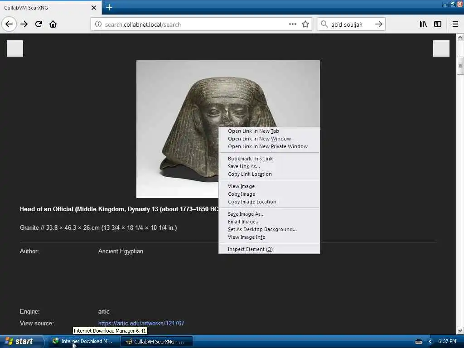Open the Library bookmarks panel
Viewport: 464px width, 348px height.
tap(423, 24)
